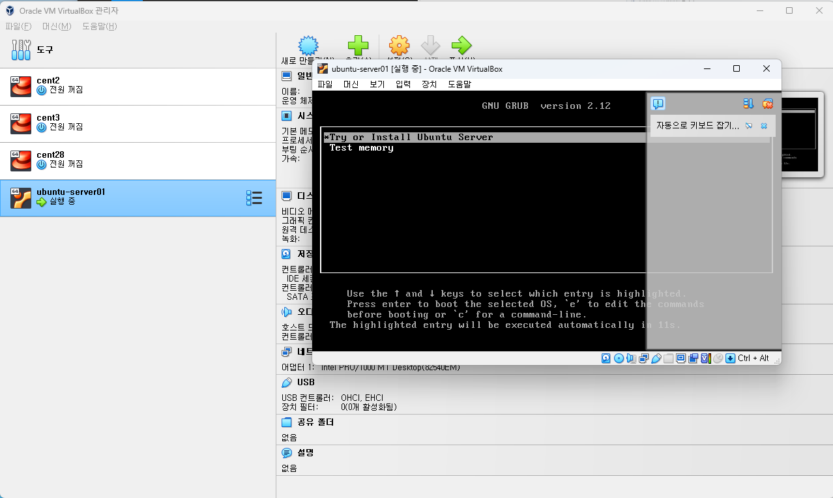Screen dimensions: 833x498
Task: Expand the keyboard capture notification text
Action: pos(698,126)
